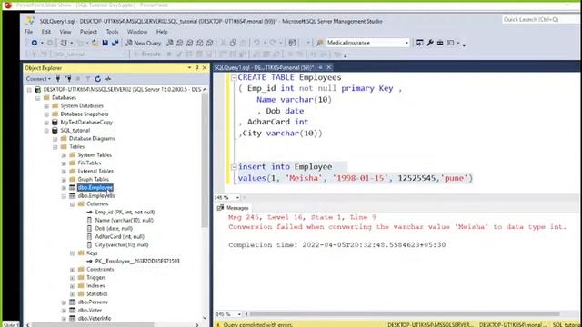Collapse the Databases folder node
Image resolution: width=582 pixels, height=327 pixels.
37,98
